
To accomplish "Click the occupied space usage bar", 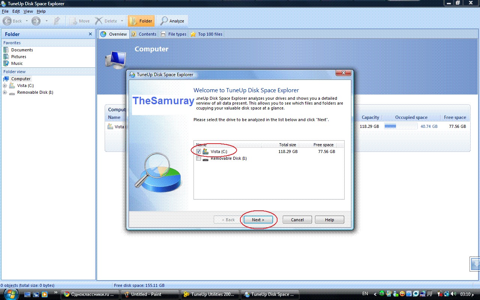I will point(400,126).
